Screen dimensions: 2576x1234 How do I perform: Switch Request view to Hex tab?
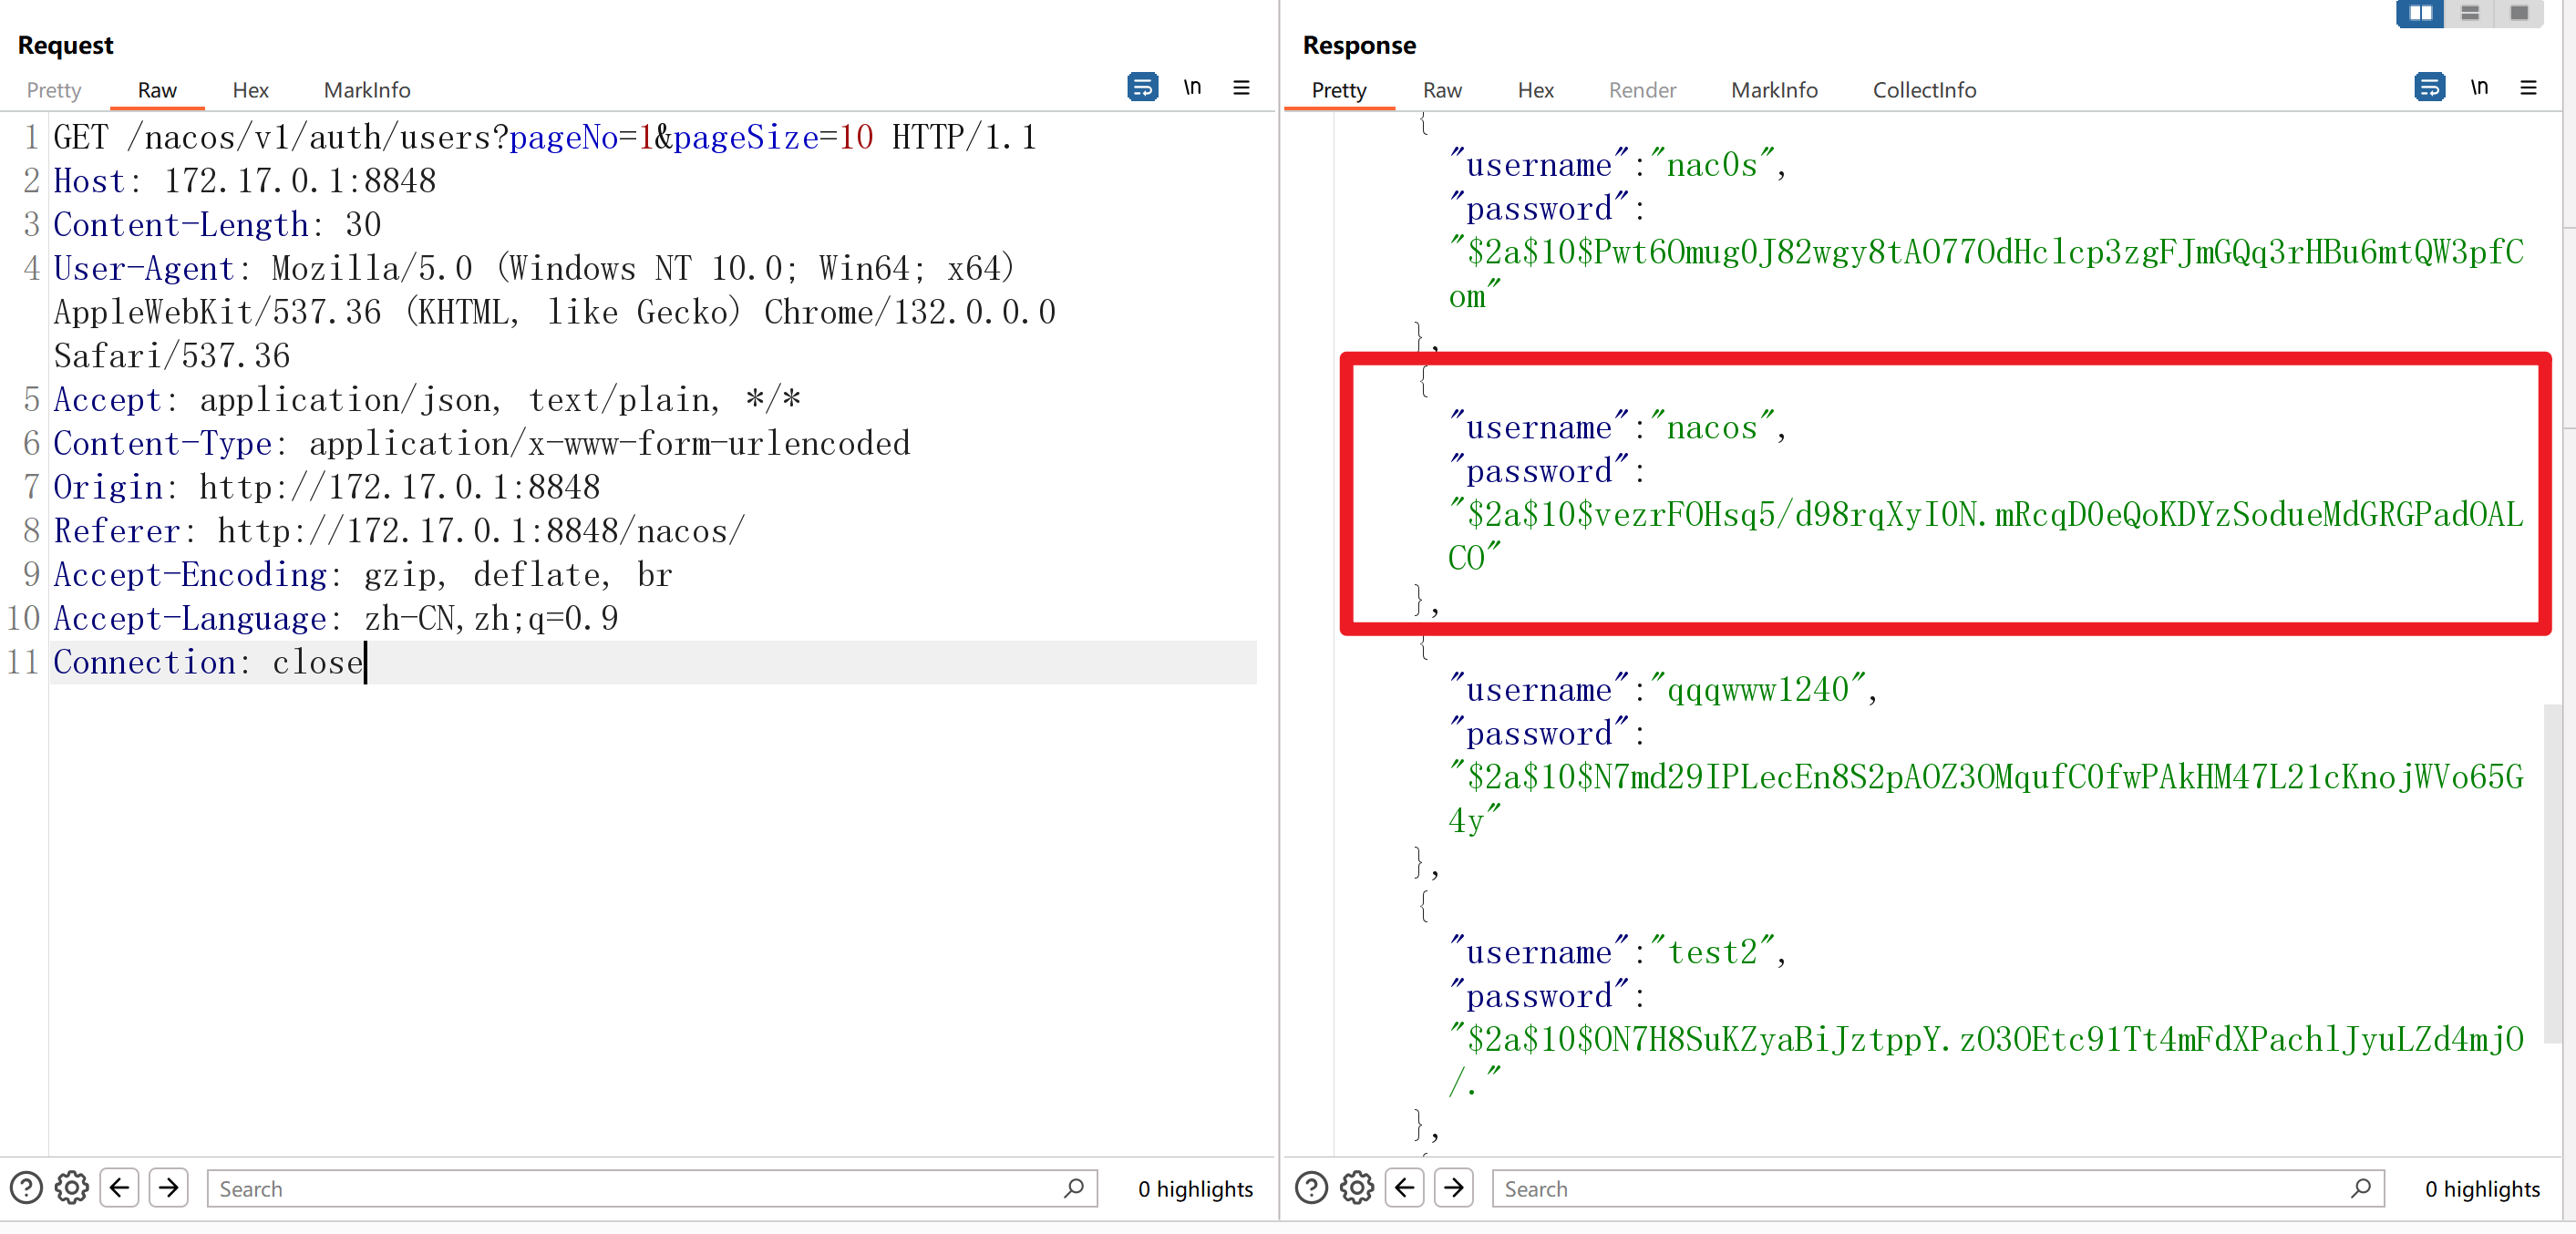click(x=250, y=90)
